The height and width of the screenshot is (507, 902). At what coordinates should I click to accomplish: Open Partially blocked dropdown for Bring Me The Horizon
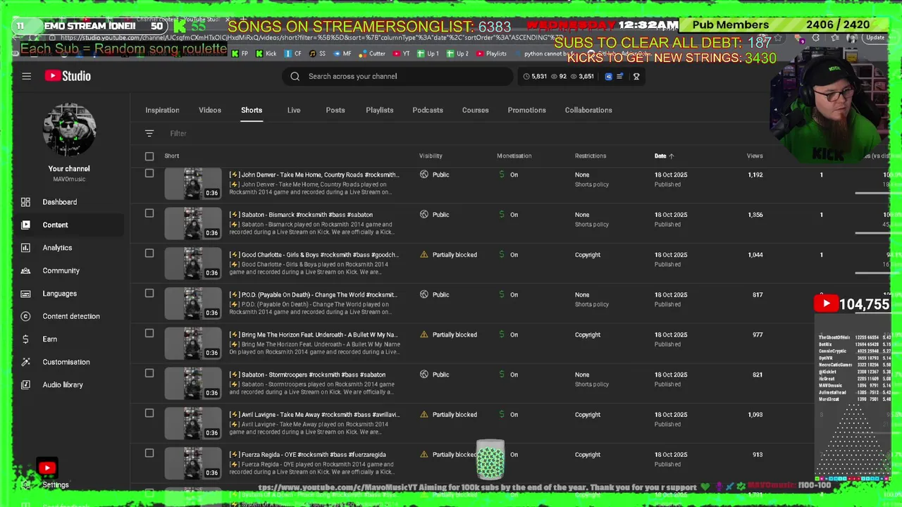(455, 334)
